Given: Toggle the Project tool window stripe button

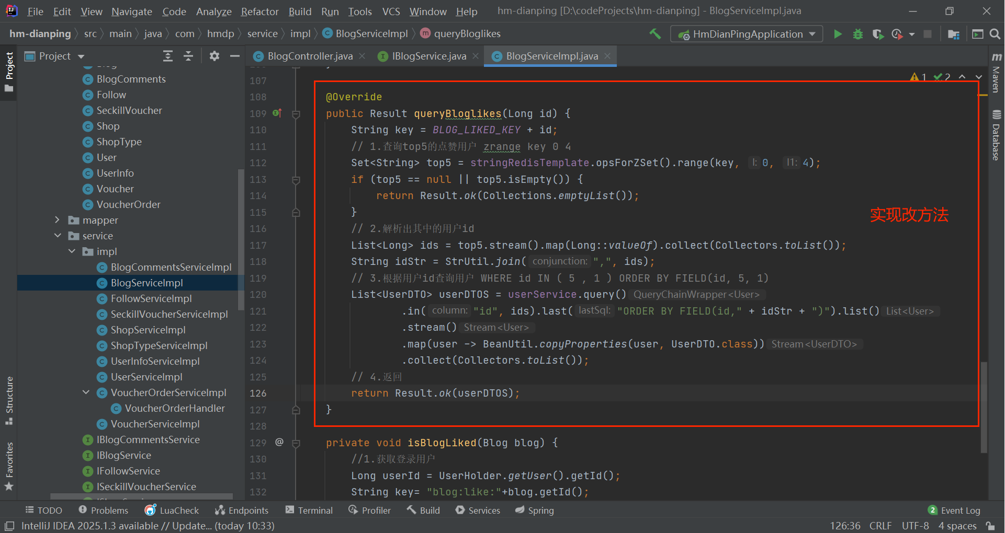Looking at the screenshot, I should [x=9, y=72].
